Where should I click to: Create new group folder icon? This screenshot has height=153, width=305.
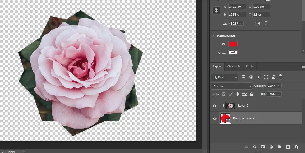pyautogui.click(x=279, y=147)
